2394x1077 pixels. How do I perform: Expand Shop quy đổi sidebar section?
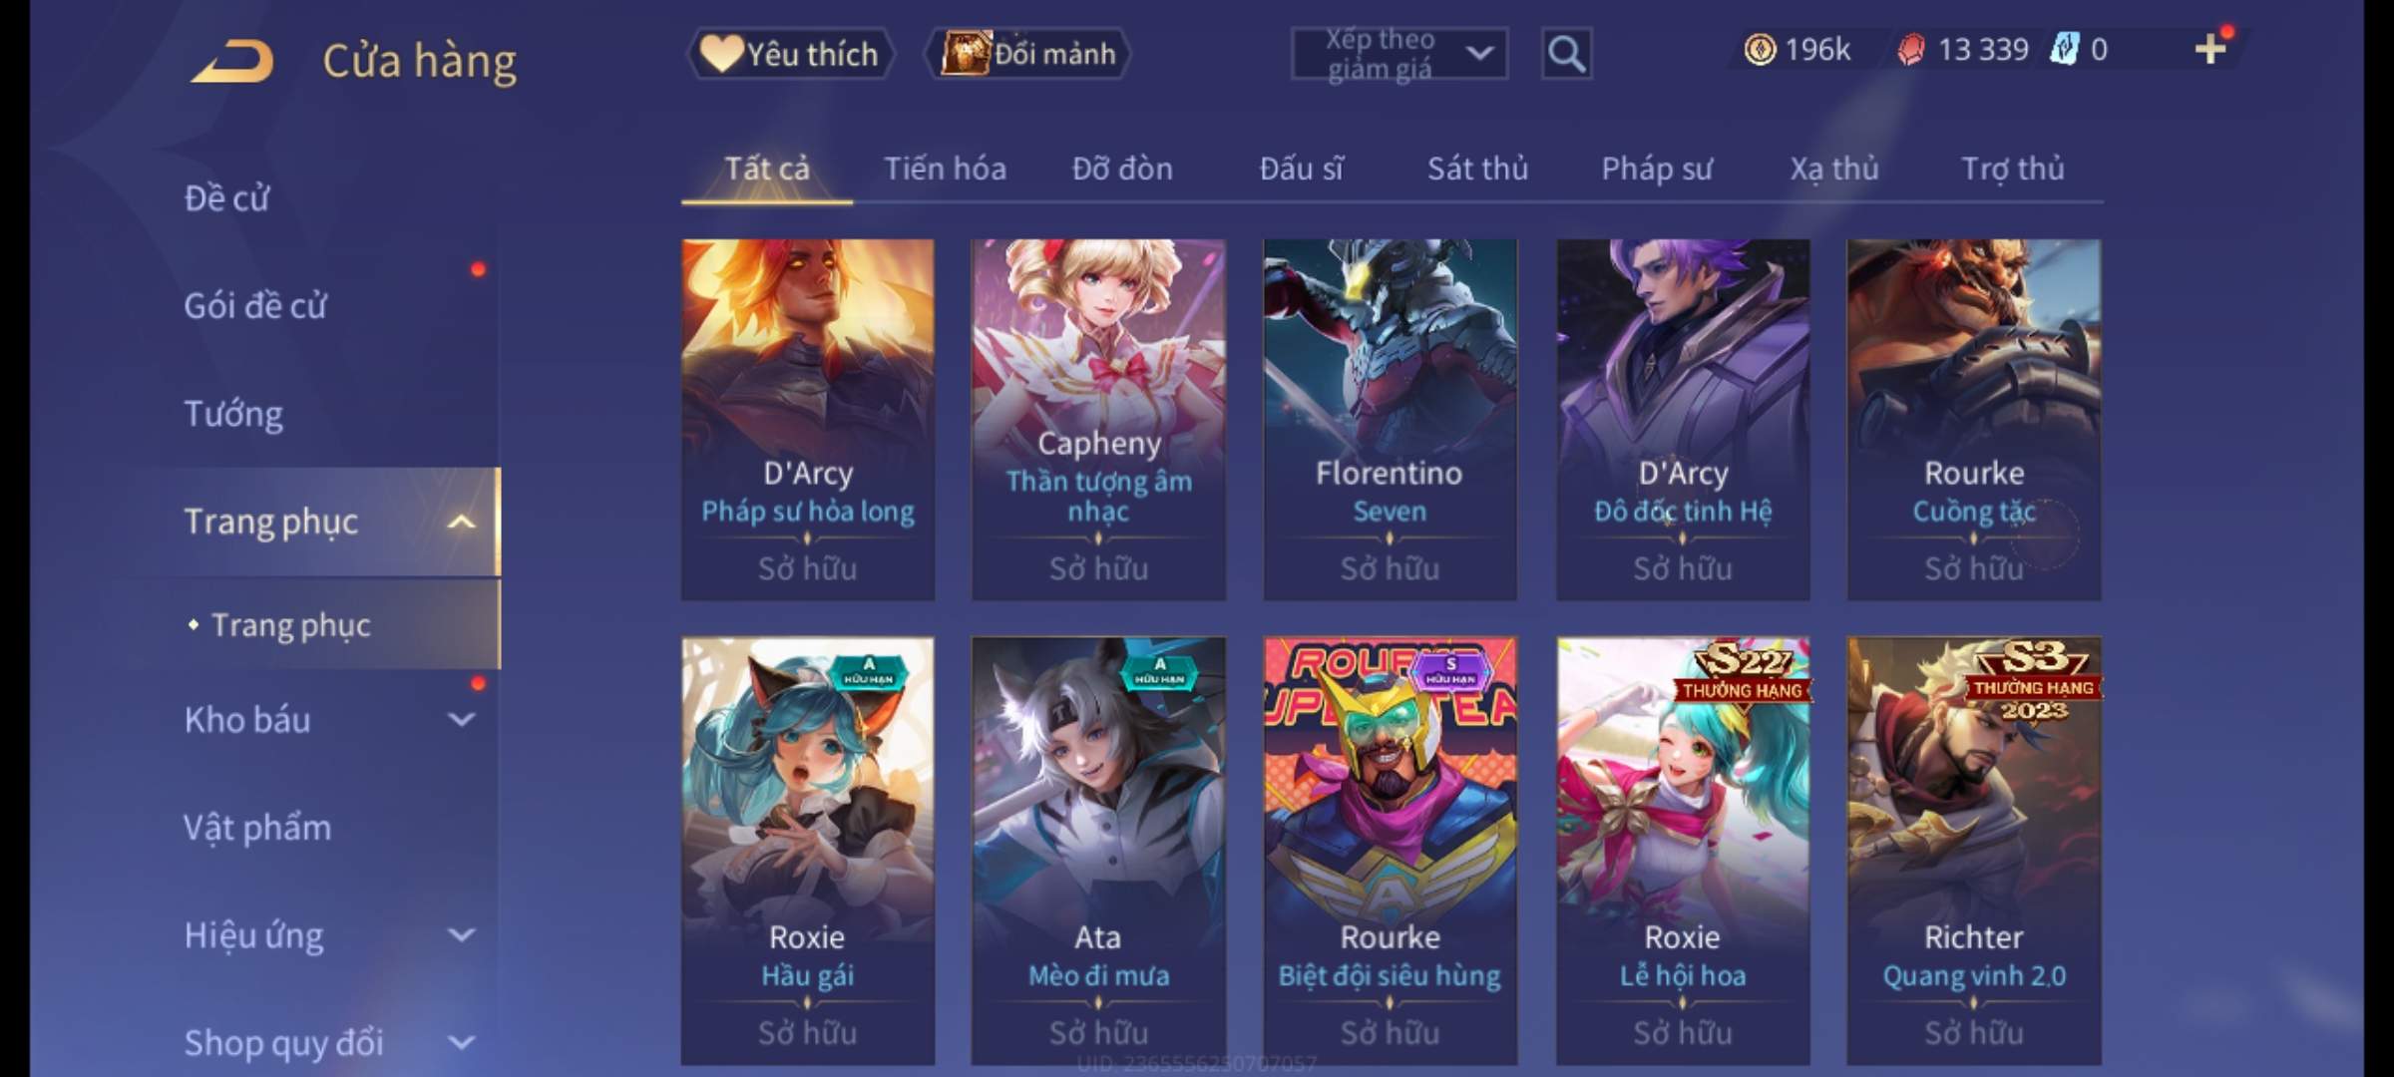[461, 1042]
